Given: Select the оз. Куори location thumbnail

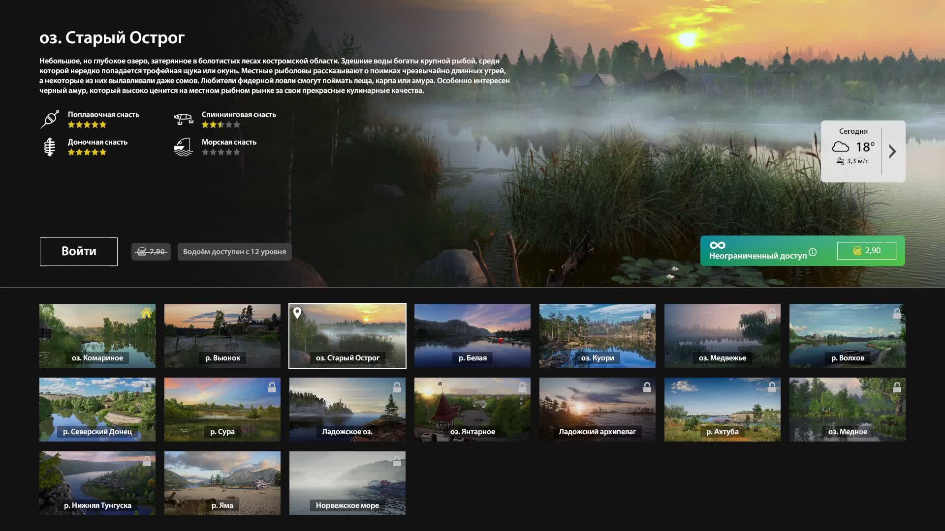Looking at the screenshot, I should pos(598,336).
